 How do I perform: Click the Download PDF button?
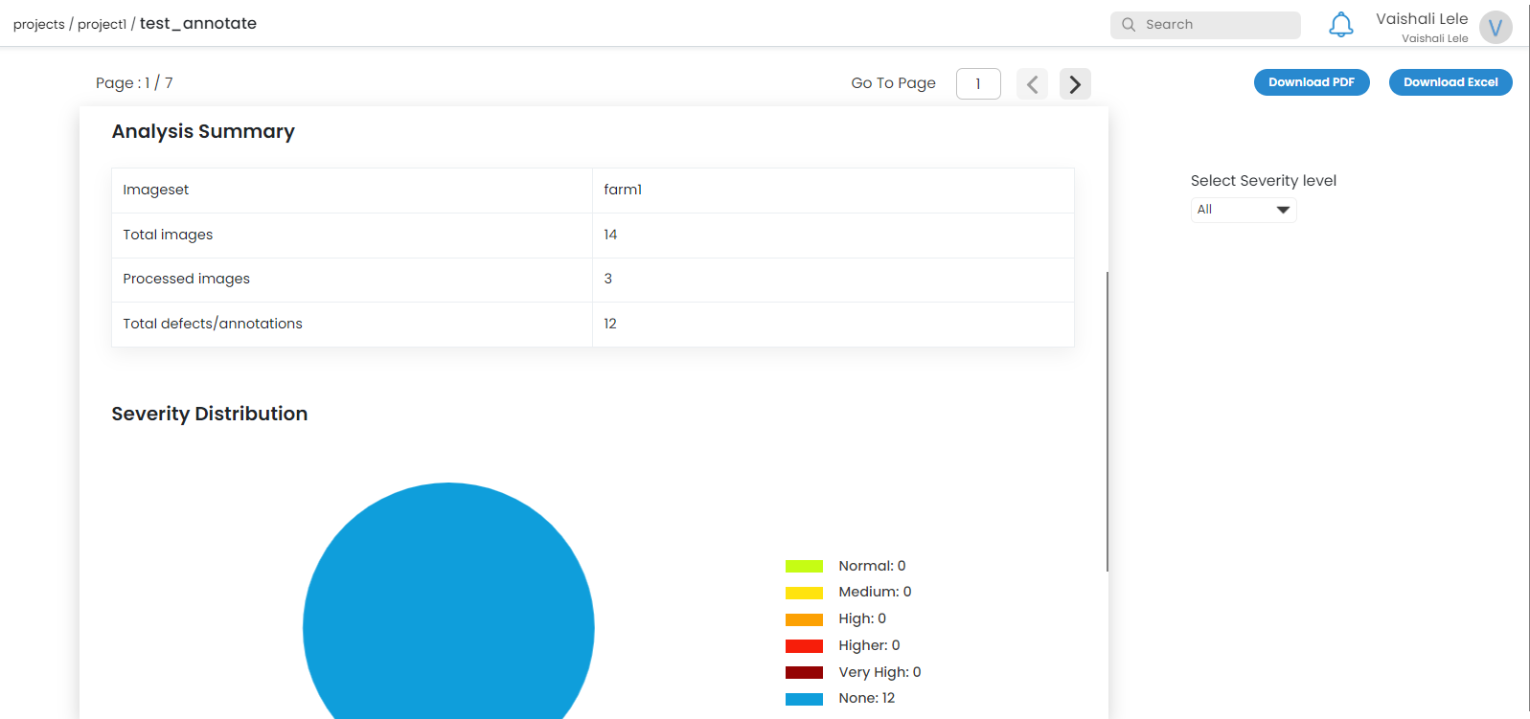click(1311, 82)
